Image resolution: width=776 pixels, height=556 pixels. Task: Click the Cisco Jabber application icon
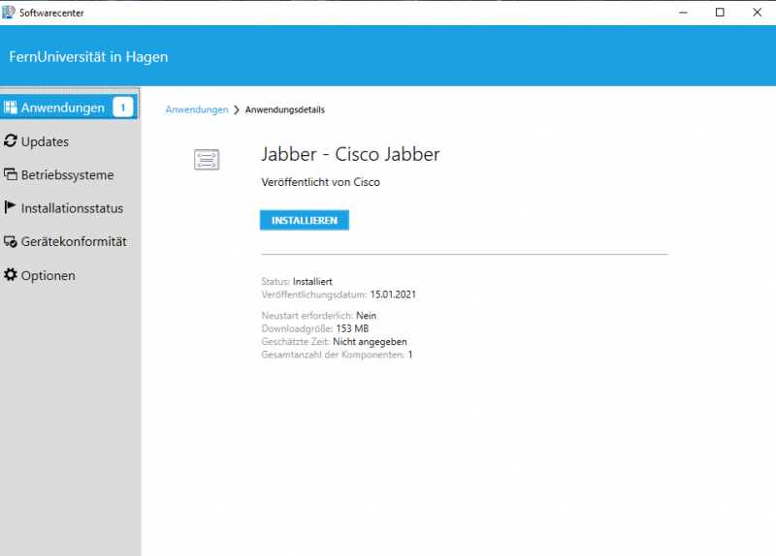click(x=207, y=160)
